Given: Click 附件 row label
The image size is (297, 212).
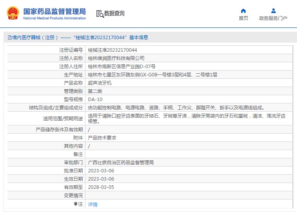Looking at the screenshot, I should pyautogui.click(x=78, y=138).
